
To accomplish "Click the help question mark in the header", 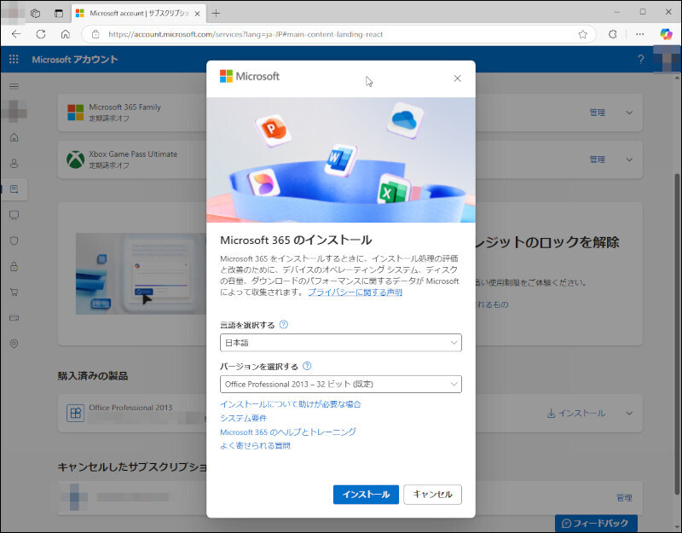I will pyautogui.click(x=641, y=59).
